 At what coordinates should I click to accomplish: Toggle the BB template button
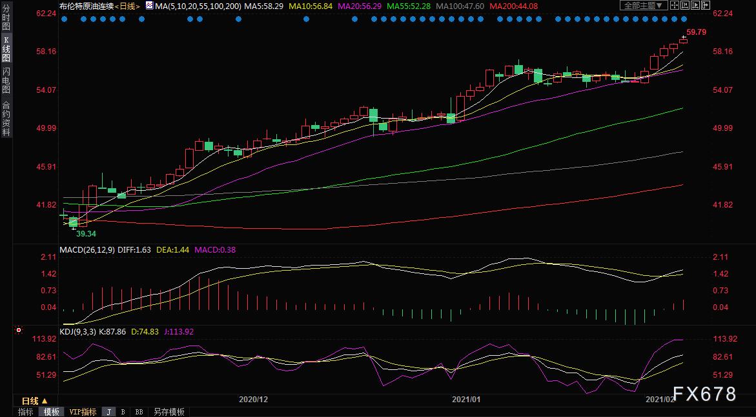point(139,412)
